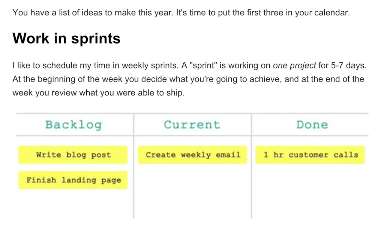The height and width of the screenshot is (226, 384).
Task: Click the italic "one project" text
Action: (294, 66)
